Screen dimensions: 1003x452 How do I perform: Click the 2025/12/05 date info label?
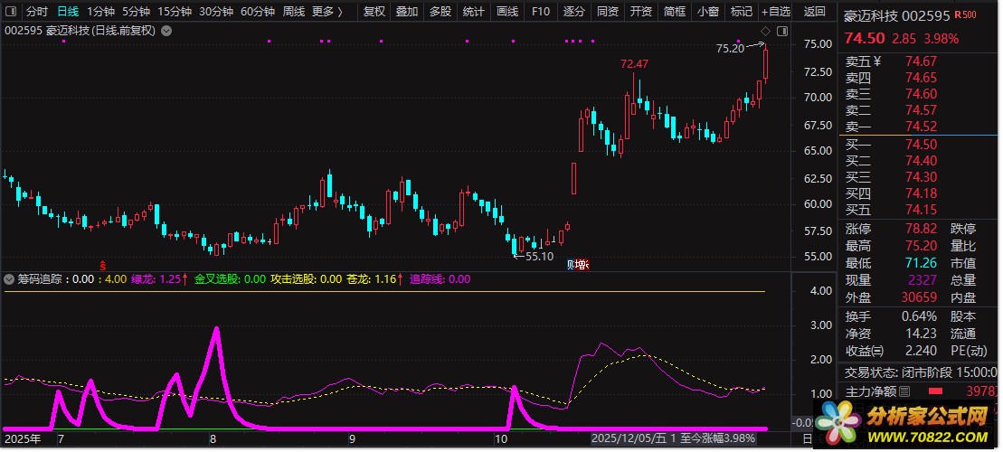coord(674,438)
